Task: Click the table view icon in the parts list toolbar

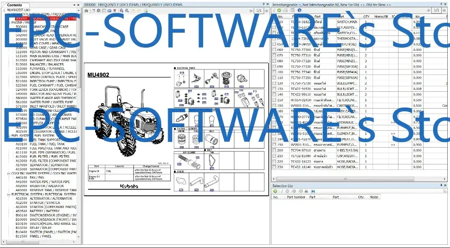Action: [292, 10]
